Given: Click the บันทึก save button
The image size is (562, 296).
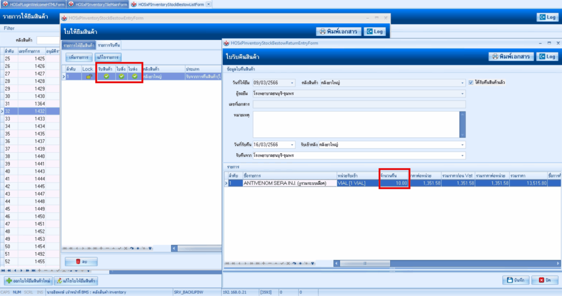Looking at the screenshot, I should pos(516,281).
